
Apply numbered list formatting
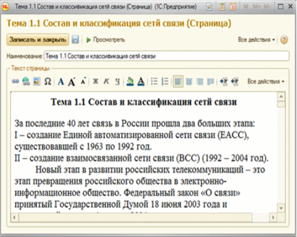coord(165,81)
